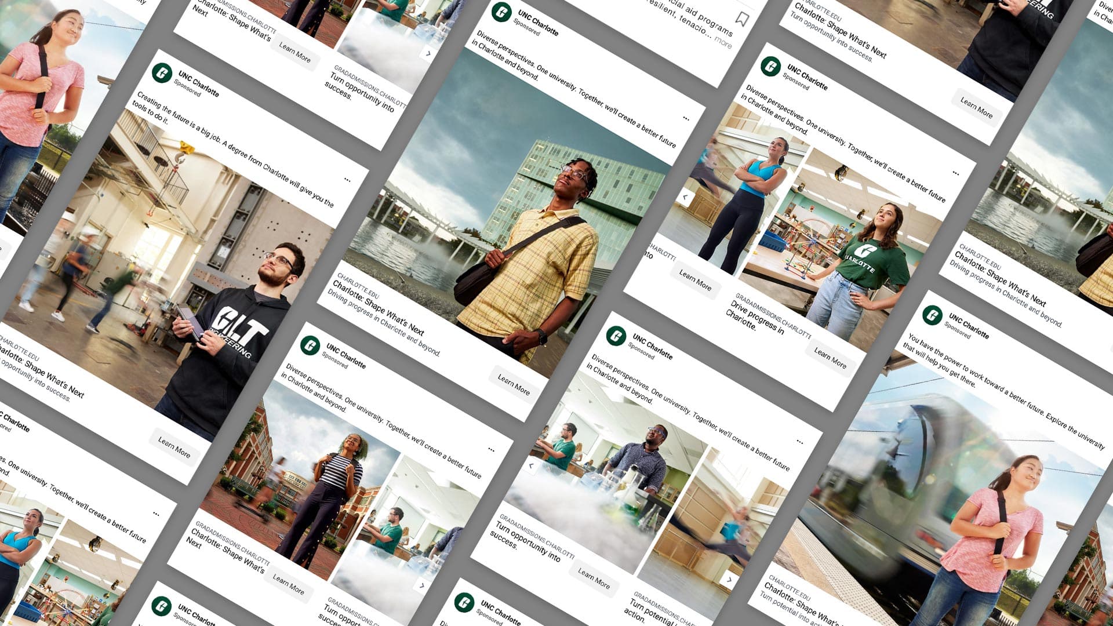Click Learn More beside 'Drive progress in Charlotte'
1113x626 pixels.
coord(830,358)
